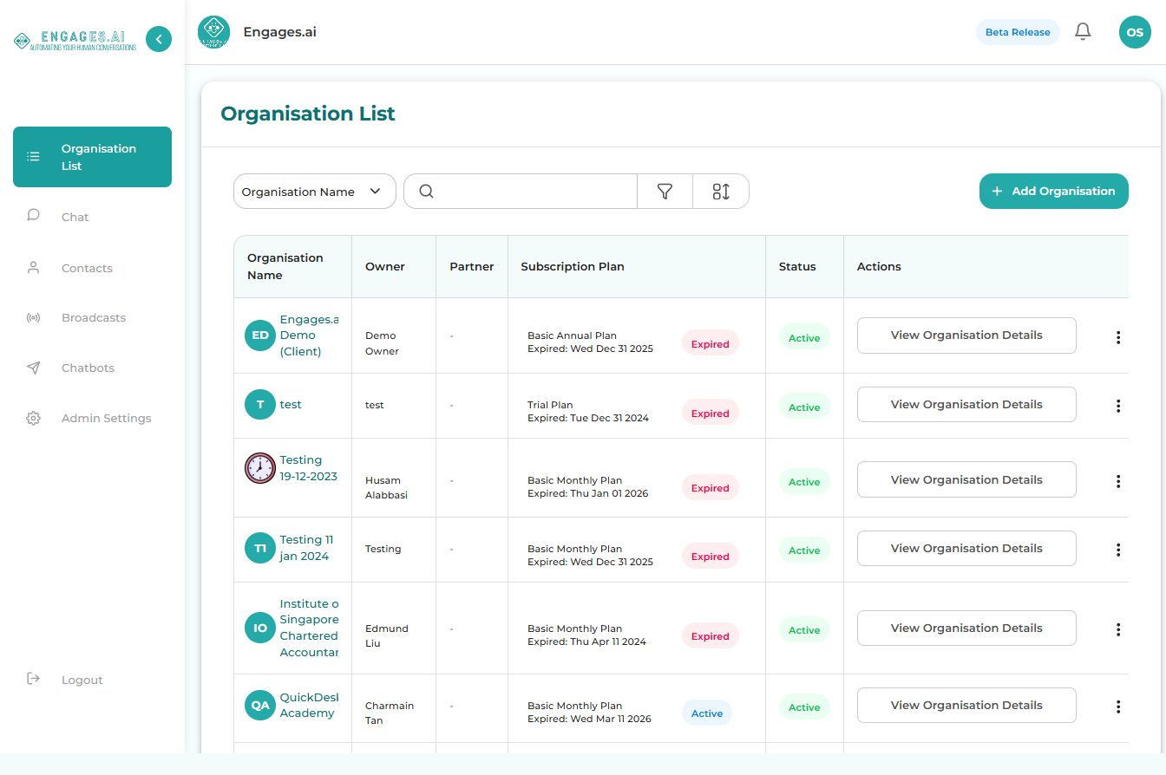View Organisation Details for QuickDesk Academy
This screenshot has width=1166, height=775.
click(966, 706)
